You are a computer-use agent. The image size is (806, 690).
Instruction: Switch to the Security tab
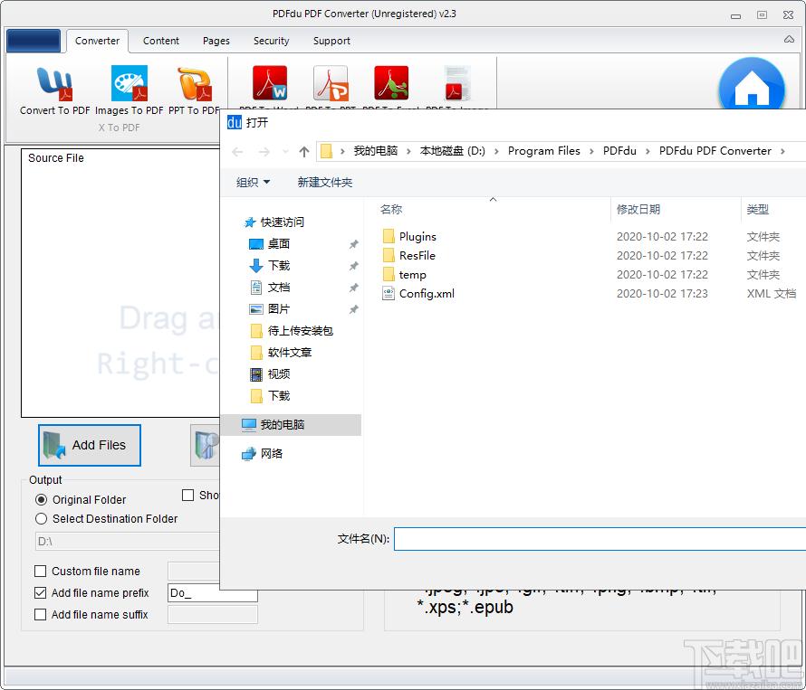pyautogui.click(x=271, y=41)
